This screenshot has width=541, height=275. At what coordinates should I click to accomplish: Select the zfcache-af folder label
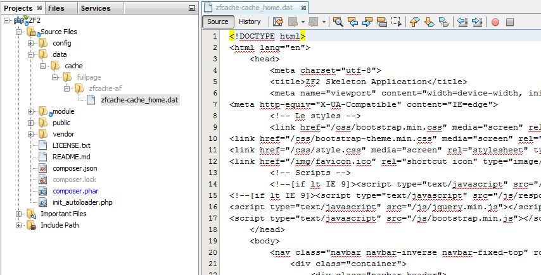105,89
